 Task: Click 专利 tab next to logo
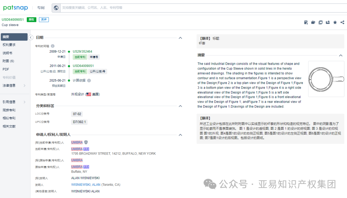[x=41, y=8]
